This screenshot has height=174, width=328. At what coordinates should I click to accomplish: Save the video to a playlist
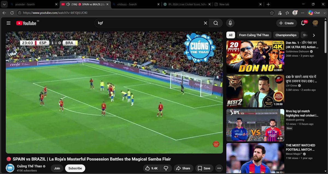pyautogui.click(x=204, y=168)
